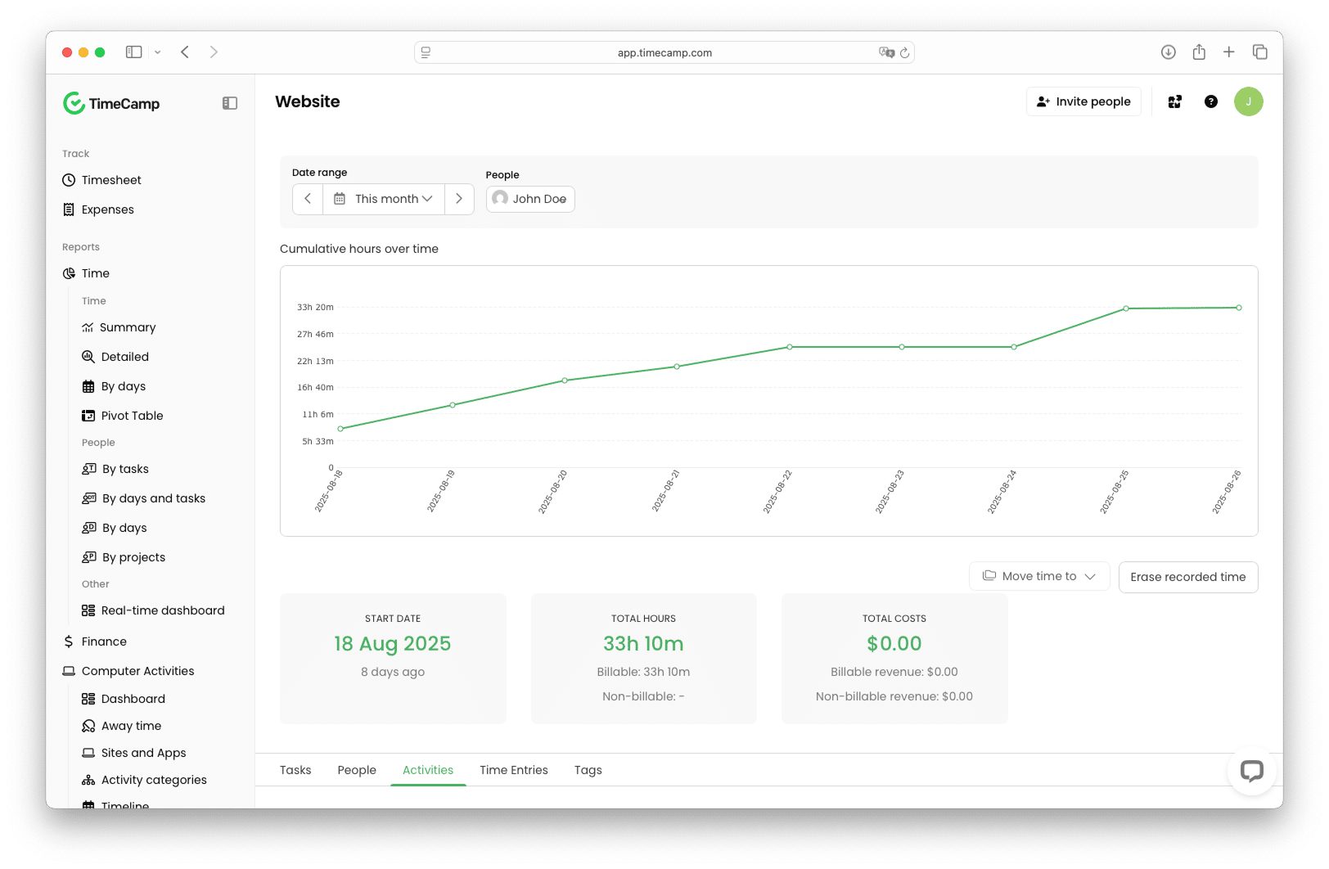Click chart data point for 2025-08-22
Screen dimensions: 1329x869
click(x=790, y=347)
